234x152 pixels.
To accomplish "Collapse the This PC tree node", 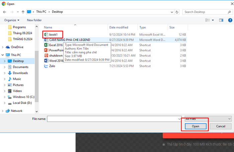I will pos(3,55).
